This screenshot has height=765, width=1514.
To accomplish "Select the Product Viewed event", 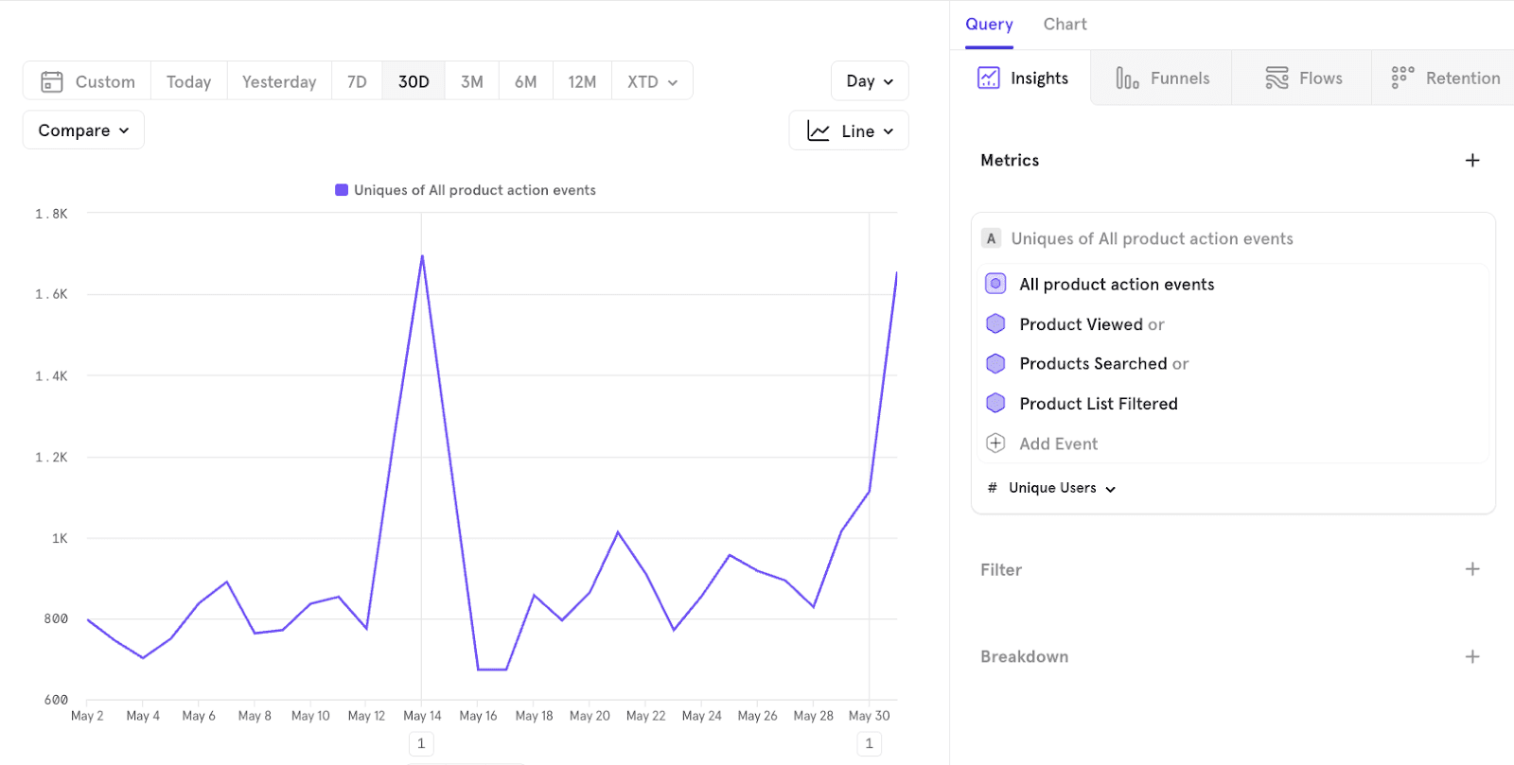I will pos(1081,324).
